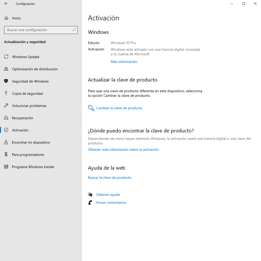Click the Encontrar mi dispositivo icon

pos(6,142)
